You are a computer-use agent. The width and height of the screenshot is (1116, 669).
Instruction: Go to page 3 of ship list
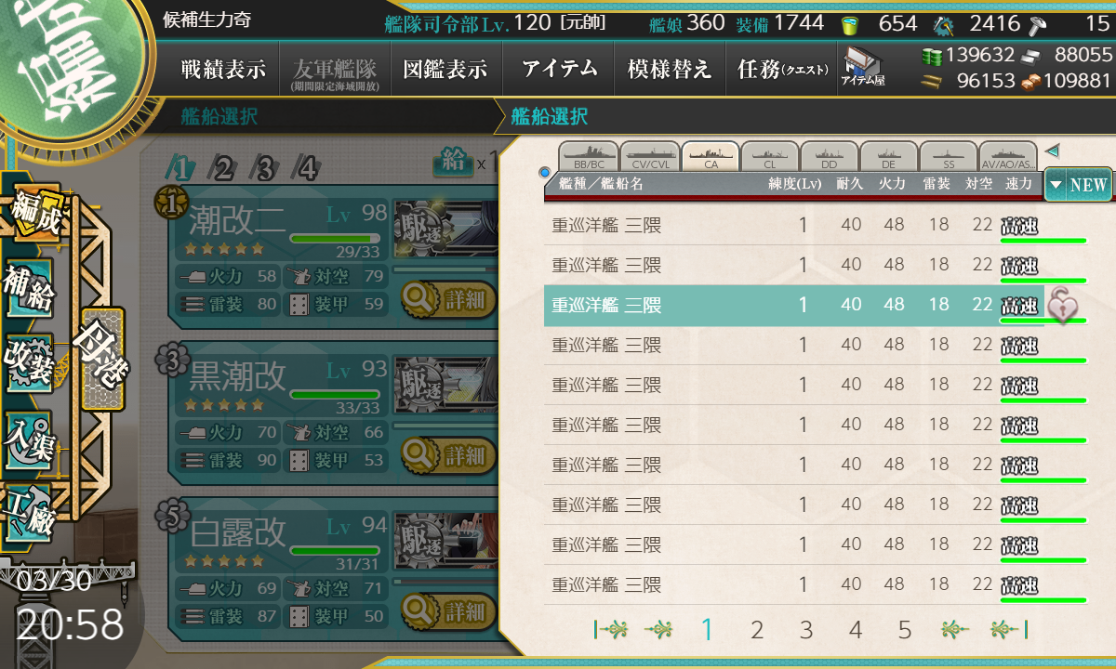(x=805, y=630)
